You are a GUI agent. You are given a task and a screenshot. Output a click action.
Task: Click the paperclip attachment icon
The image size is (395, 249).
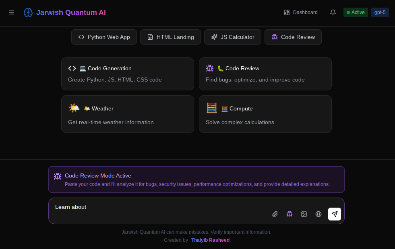(x=275, y=214)
